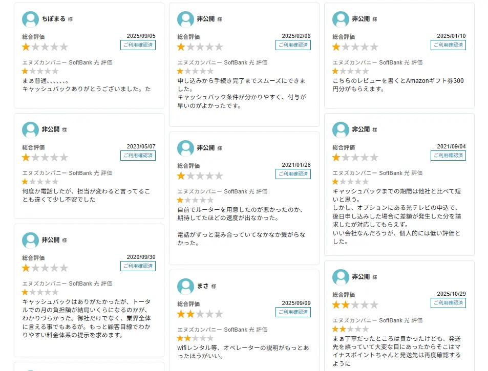Click overall star rating dated 2025/10/29

click(x=355, y=304)
